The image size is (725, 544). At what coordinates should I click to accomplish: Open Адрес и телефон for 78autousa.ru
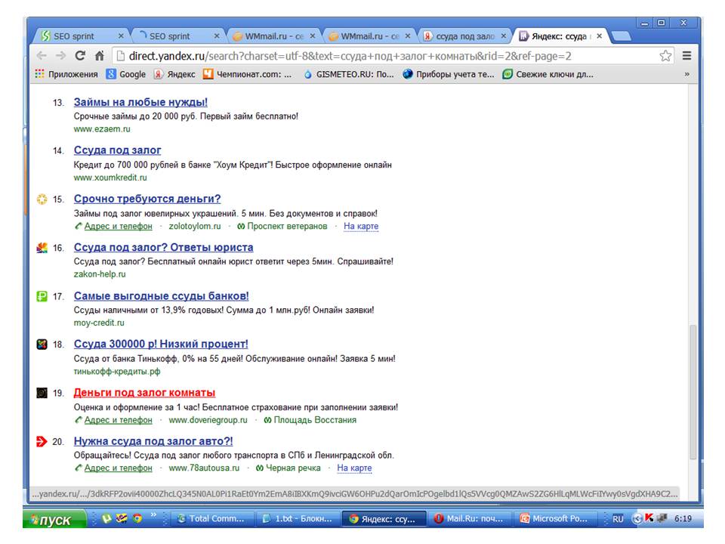point(118,468)
